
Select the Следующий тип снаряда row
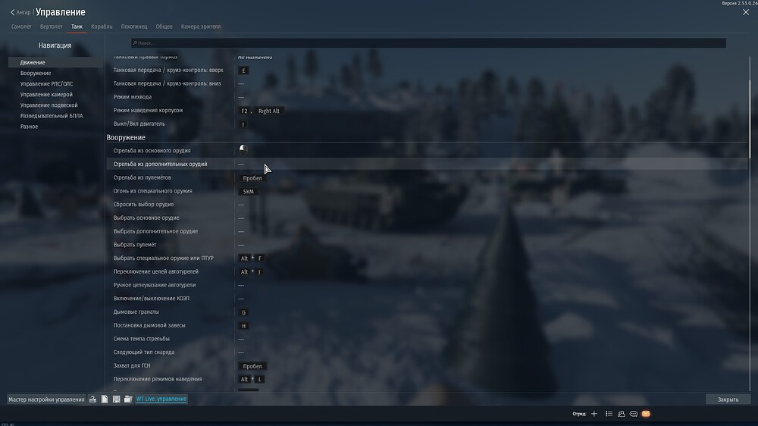coord(427,352)
